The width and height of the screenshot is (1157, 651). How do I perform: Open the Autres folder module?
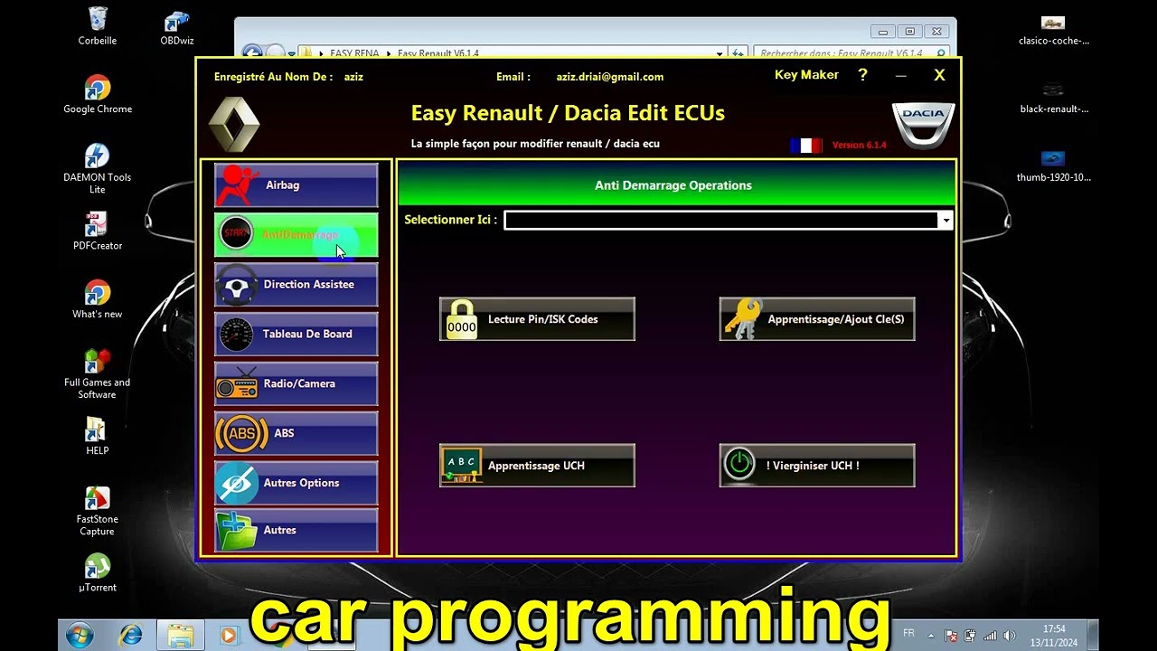(x=296, y=531)
